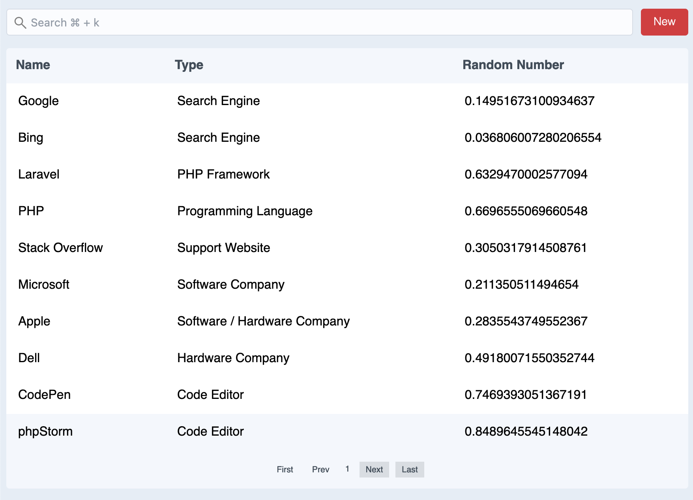Viewport: 693px width, 500px height.
Task: Select the Apple name cell
Action: pos(34,321)
